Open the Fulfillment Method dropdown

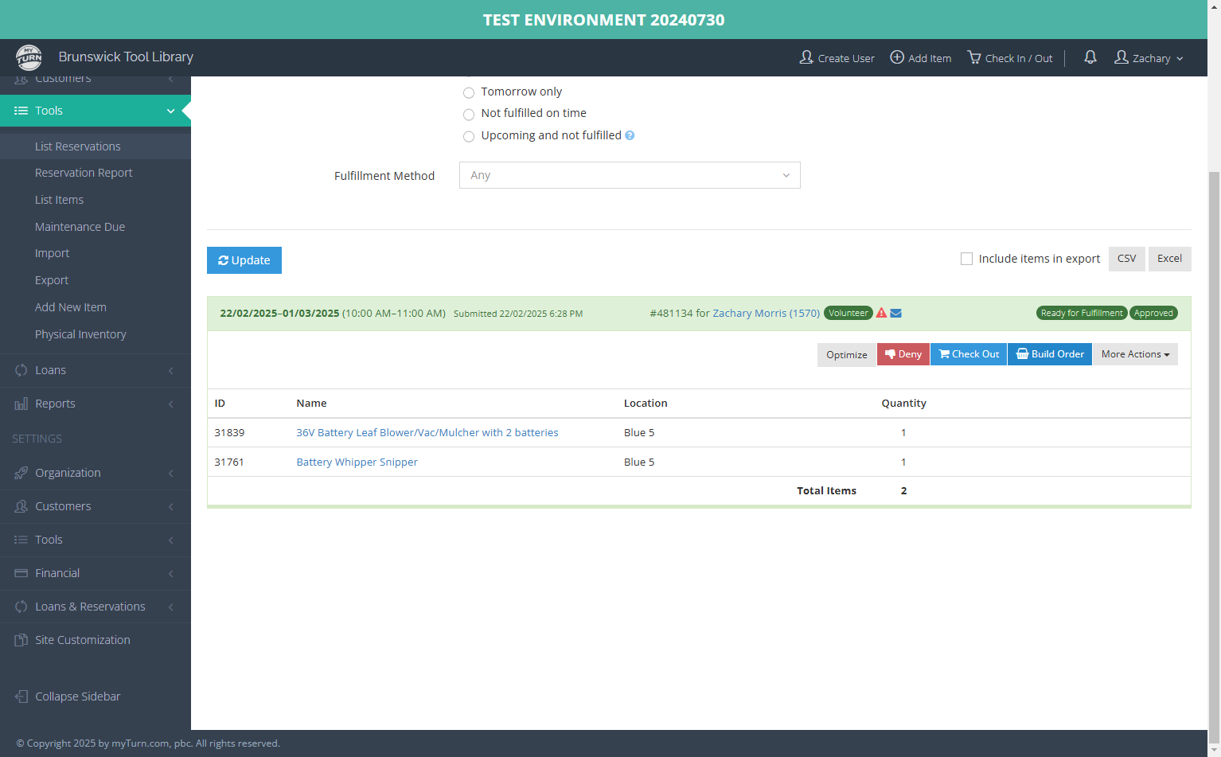point(630,175)
